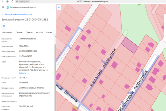
Task: Click the lock icon before nspd.gov.ru
Action: (x=17, y=1)
